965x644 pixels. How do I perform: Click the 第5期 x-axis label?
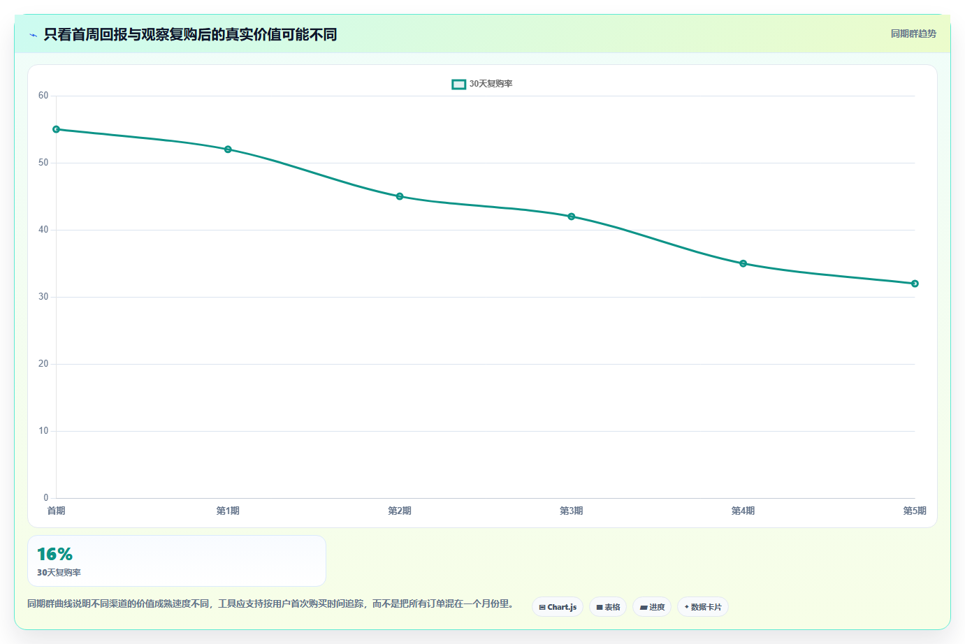click(915, 511)
